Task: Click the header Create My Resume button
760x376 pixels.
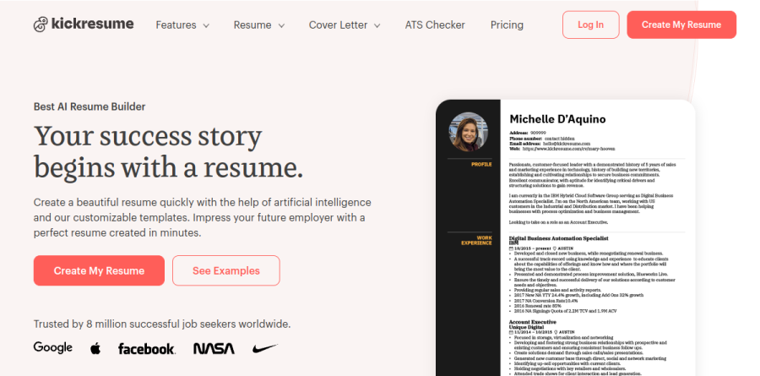Action: point(681,25)
